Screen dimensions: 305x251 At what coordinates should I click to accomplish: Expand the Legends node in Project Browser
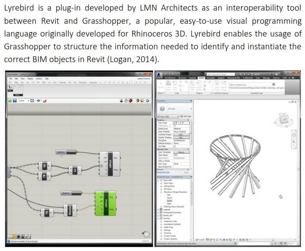[x=159, y=209]
